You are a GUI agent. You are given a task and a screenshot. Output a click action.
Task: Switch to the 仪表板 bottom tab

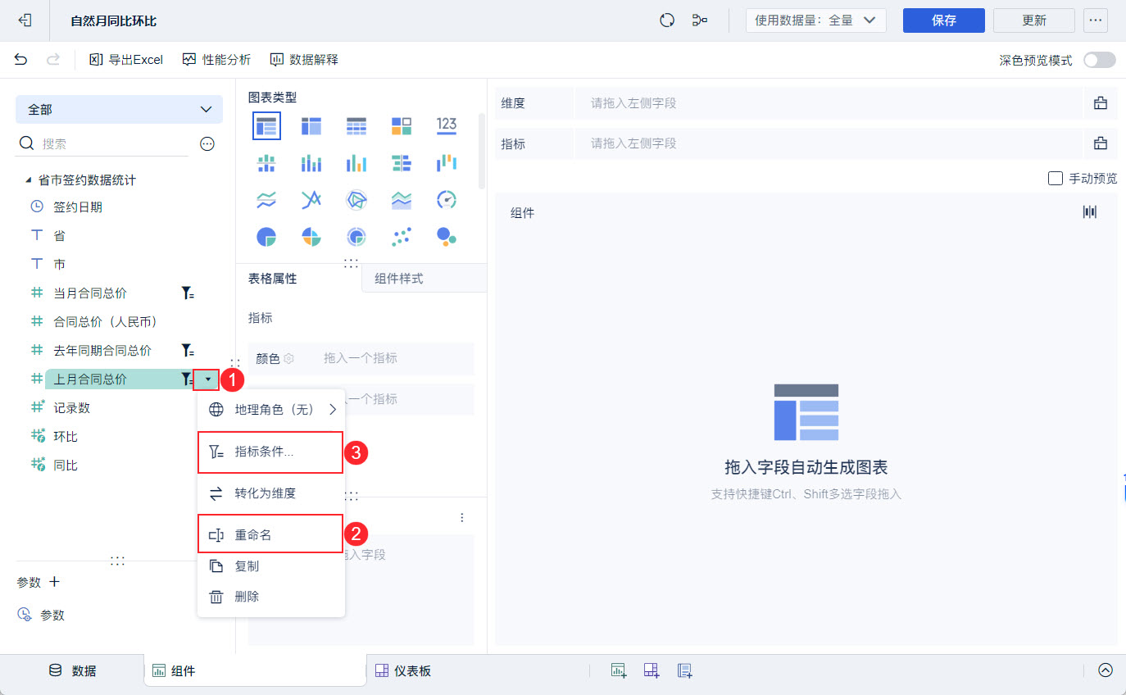pos(403,670)
